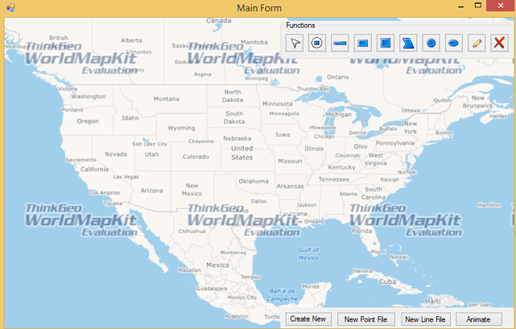The height and width of the screenshot is (329, 516).
Task: Click the 'Ohio' map label
Action: coord(360,146)
